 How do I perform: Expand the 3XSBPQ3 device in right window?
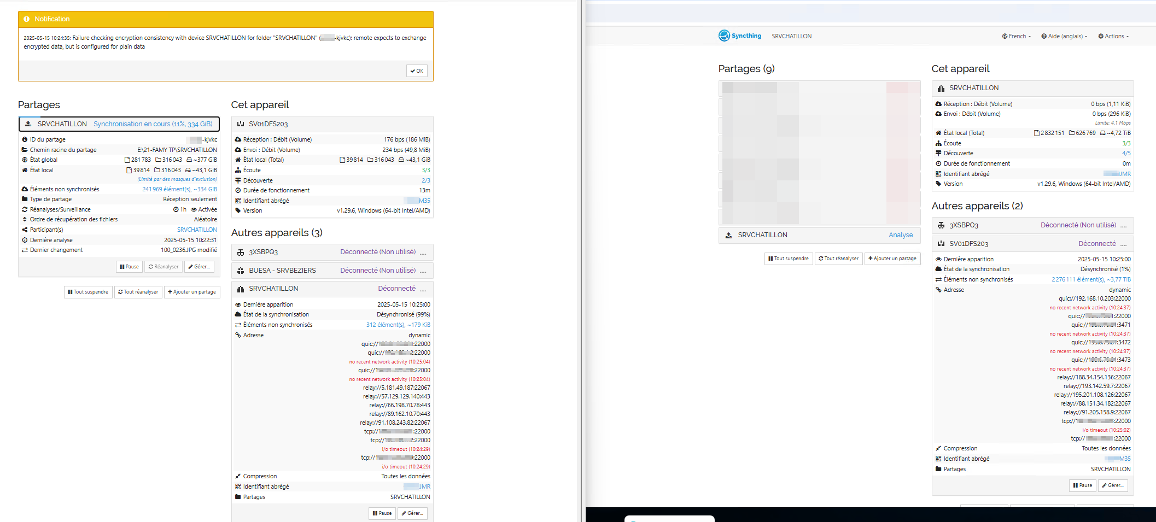click(x=1032, y=225)
